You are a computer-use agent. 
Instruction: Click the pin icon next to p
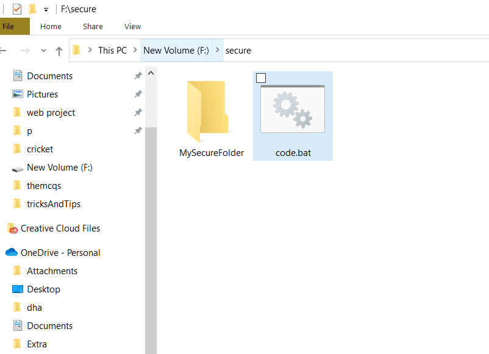click(x=138, y=130)
